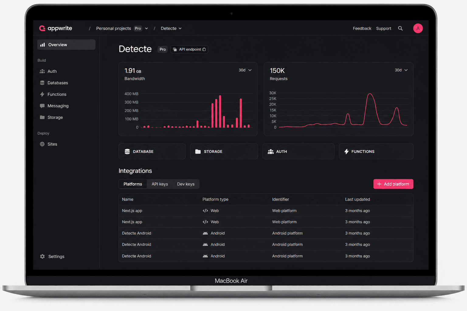Click Android platform identifier in last row

tap(287, 256)
